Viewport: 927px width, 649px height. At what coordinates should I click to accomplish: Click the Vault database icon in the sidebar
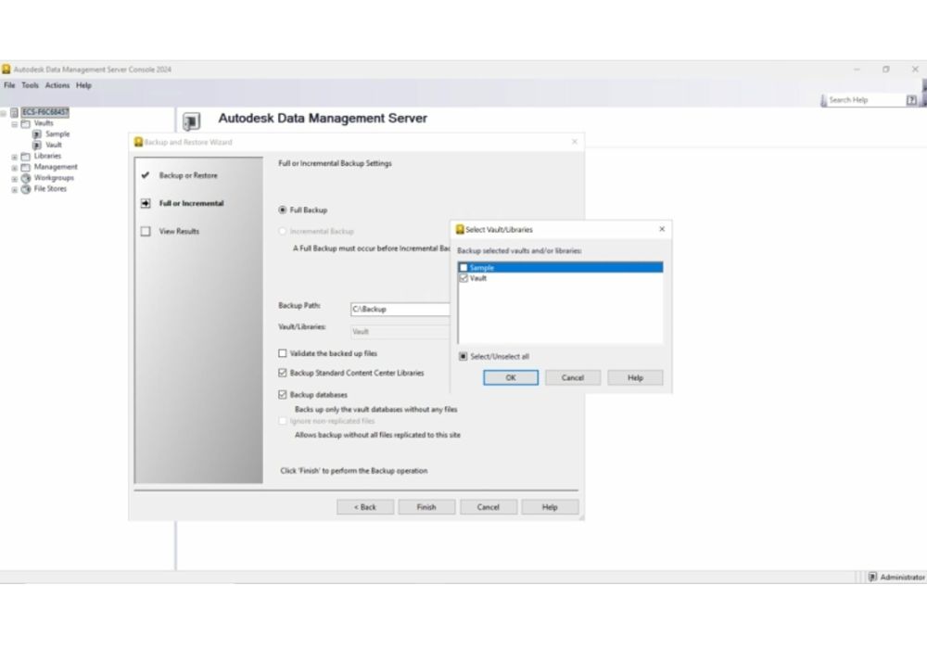[x=37, y=145]
